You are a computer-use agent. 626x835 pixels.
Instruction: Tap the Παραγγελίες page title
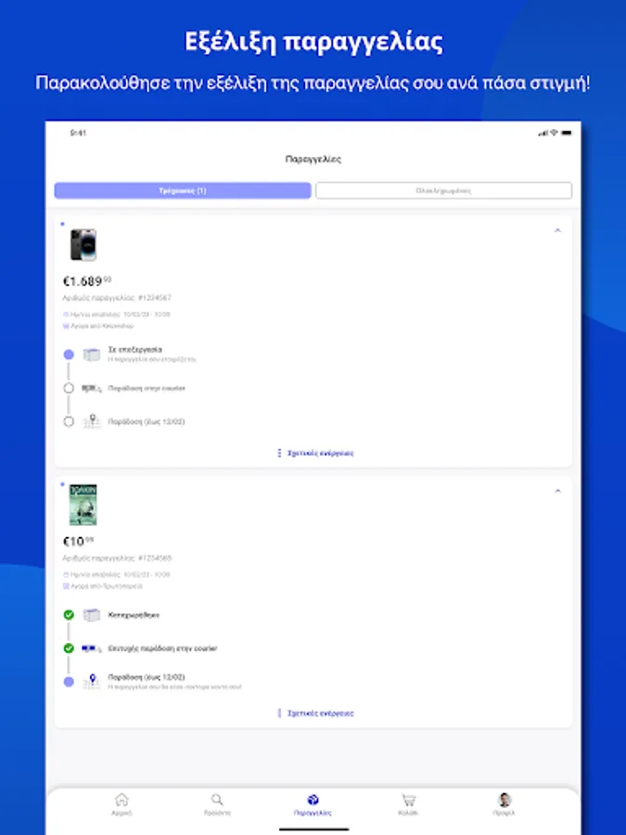pyautogui.click(x=313, y=160)
